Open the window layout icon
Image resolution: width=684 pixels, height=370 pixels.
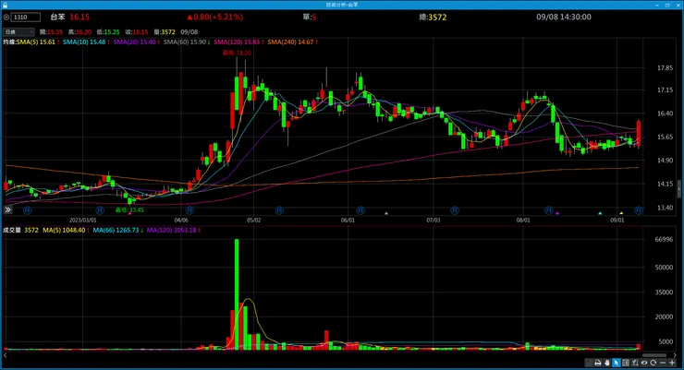[626, 363]
